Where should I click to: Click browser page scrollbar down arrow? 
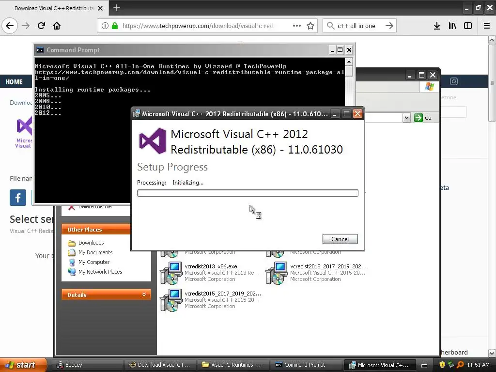click(x=492, y=353)
